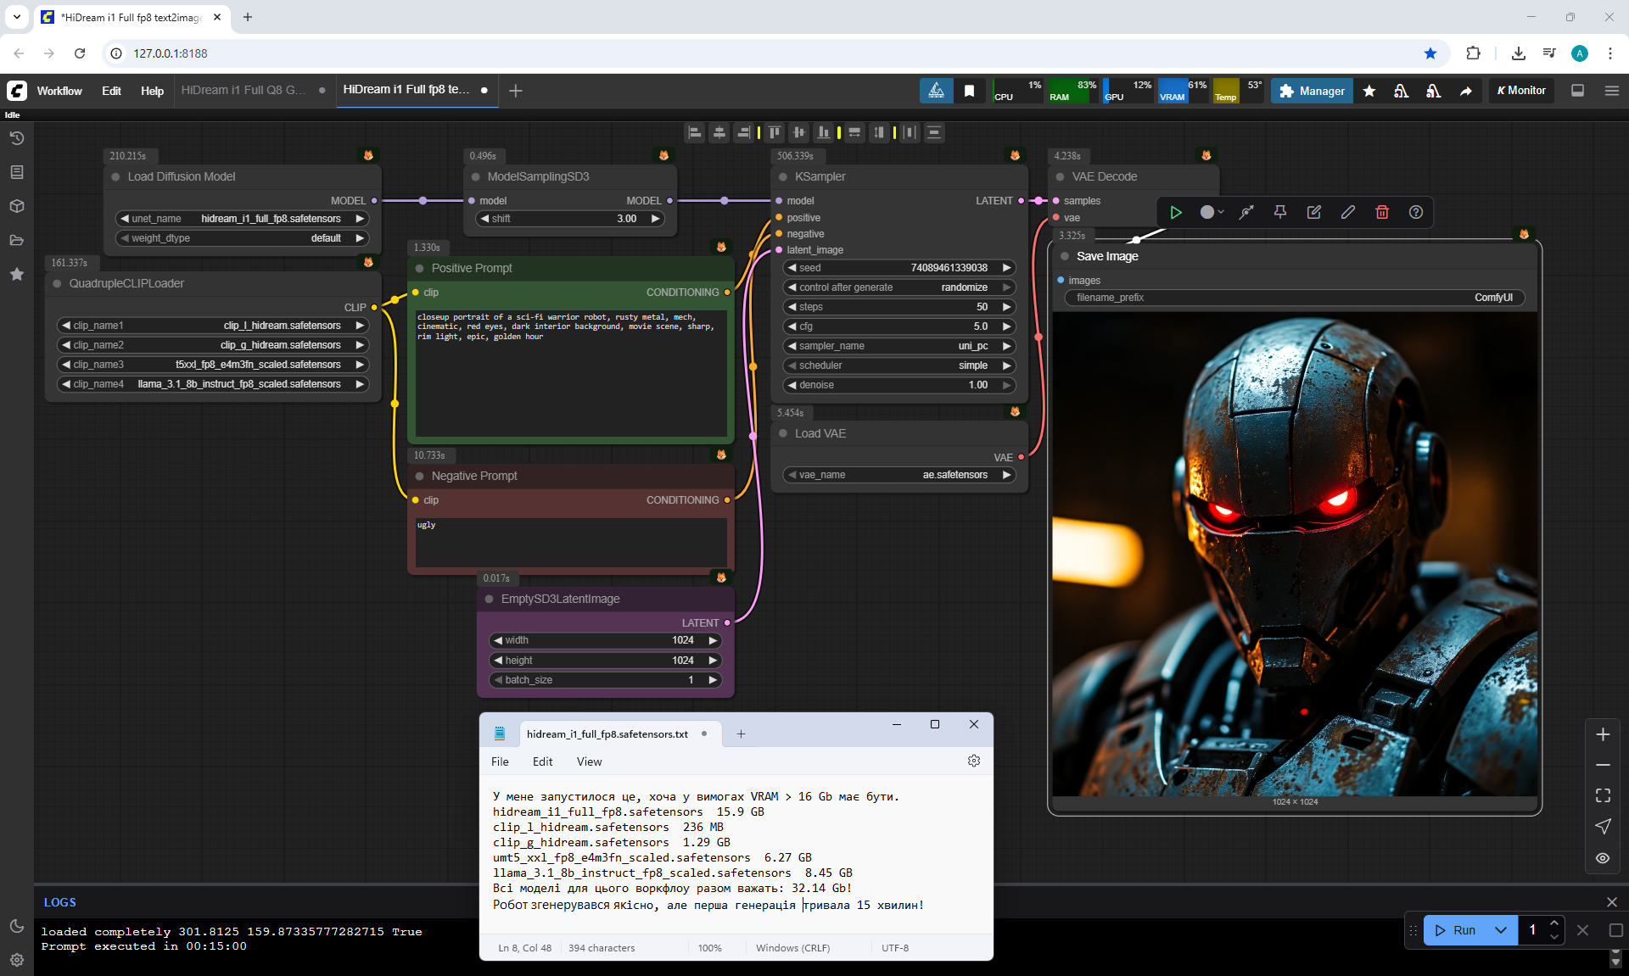
Task: Click the fit view icon on canvas controls
Action: click(1603, 795)
